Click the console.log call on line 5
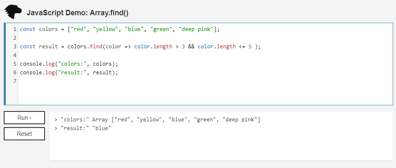This screenshot has width=396, height=168. click(37, 64)
